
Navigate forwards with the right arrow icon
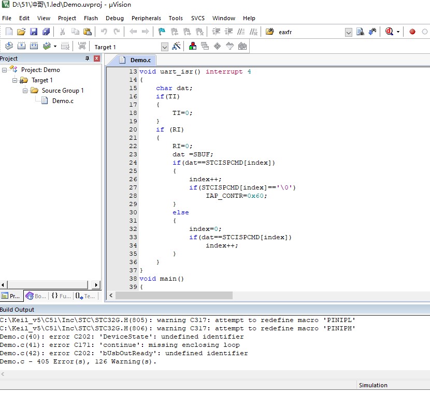[x=146, y=32]
